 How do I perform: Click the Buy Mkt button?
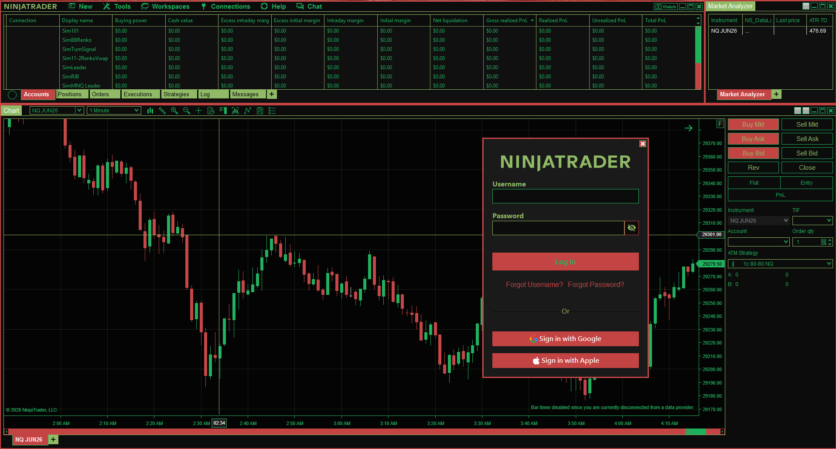tap(753, 125)
